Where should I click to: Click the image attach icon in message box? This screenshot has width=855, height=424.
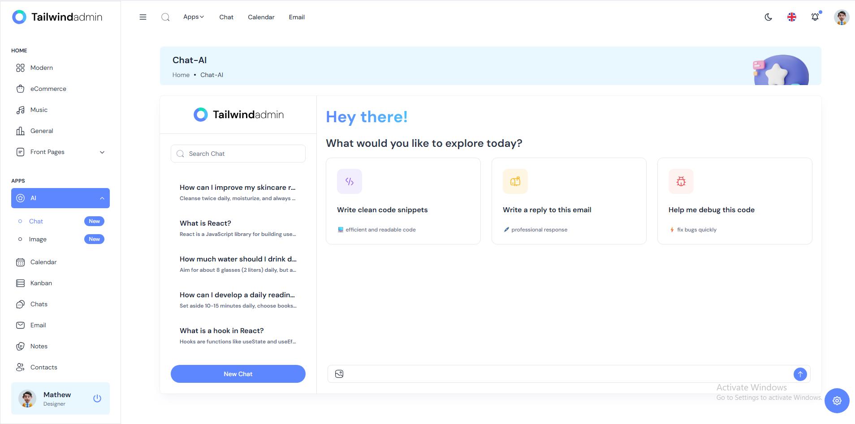tap(339, 374)
